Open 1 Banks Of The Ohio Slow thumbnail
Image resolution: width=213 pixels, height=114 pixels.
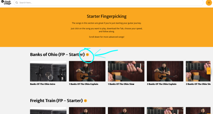[x=126, y=71]
